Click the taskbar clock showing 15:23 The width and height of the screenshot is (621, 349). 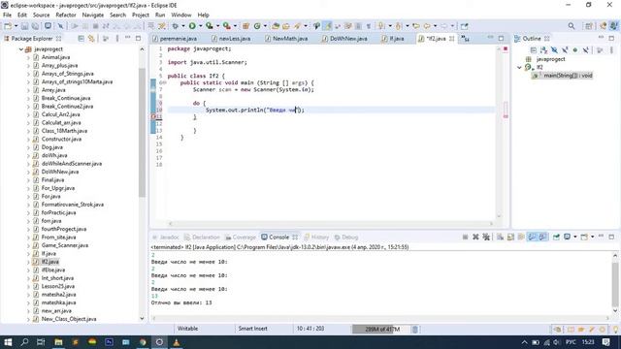coord(588,342)
